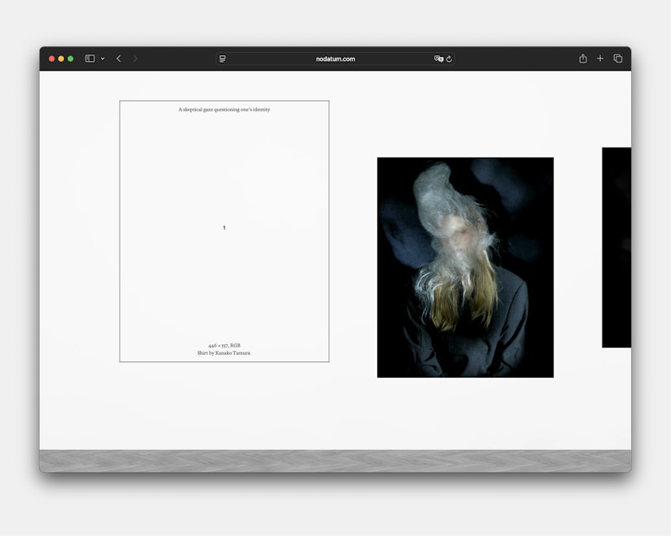Toggle the Safari sidebar
671x536 pixels.
click(89, 58)
